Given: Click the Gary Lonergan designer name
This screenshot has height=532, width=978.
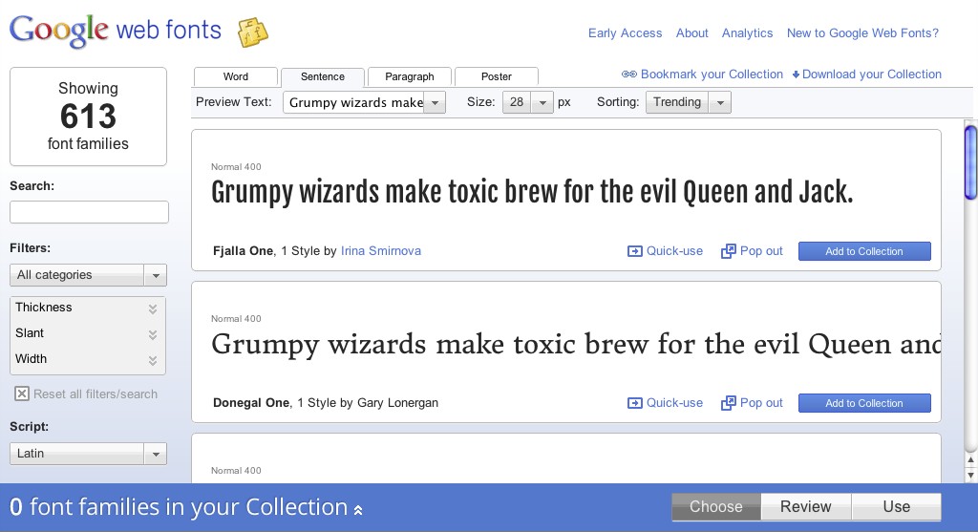Looking at the screenshot, I should point(398,403).
